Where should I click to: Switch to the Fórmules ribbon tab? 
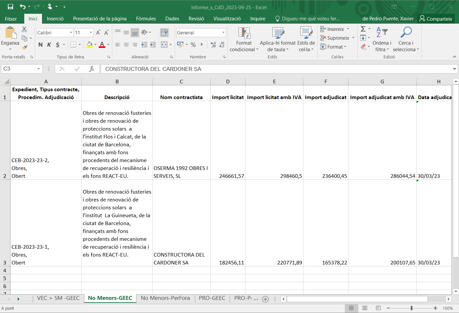click(x=146, y=19)
